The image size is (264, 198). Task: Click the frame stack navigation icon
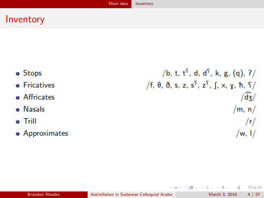tap(191, 188)
